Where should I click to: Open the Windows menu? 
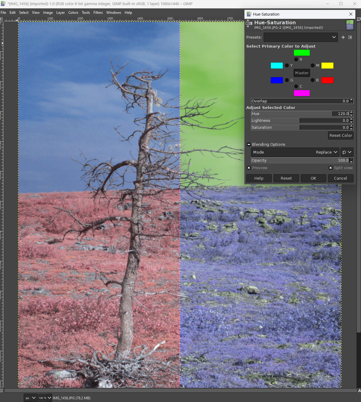[x=114, y=13]
